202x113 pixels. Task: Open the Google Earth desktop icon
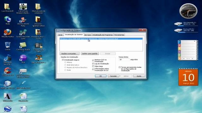click(x=8, y=109)
